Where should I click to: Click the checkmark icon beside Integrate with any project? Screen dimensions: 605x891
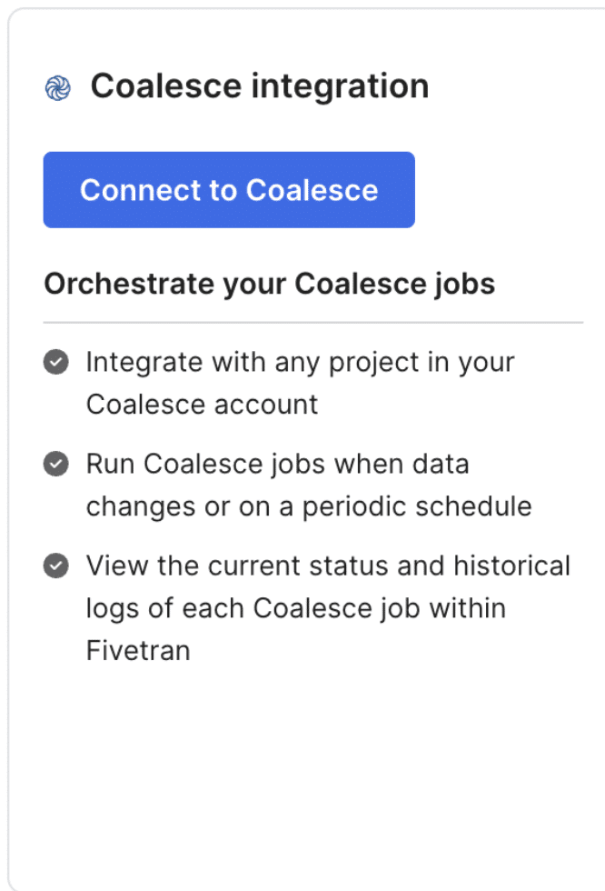[56, 362]
